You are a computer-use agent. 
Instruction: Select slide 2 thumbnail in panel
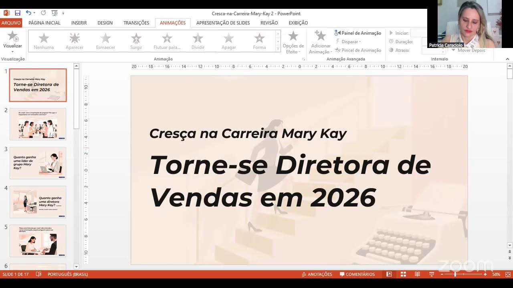click(38, 124)
